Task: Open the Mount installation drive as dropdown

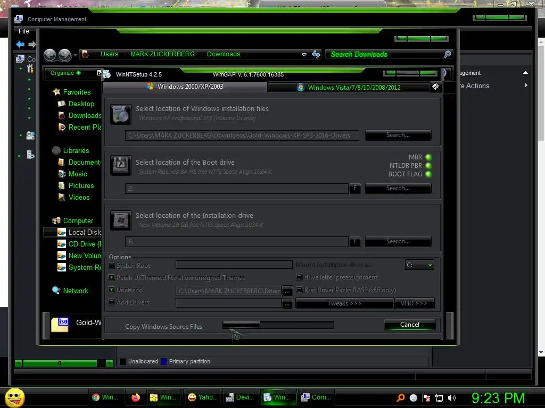Action: pos(419,265)
